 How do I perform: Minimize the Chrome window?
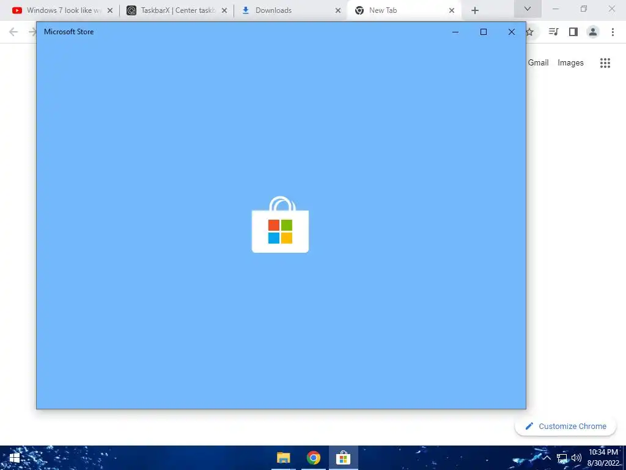tap(555, 9)
